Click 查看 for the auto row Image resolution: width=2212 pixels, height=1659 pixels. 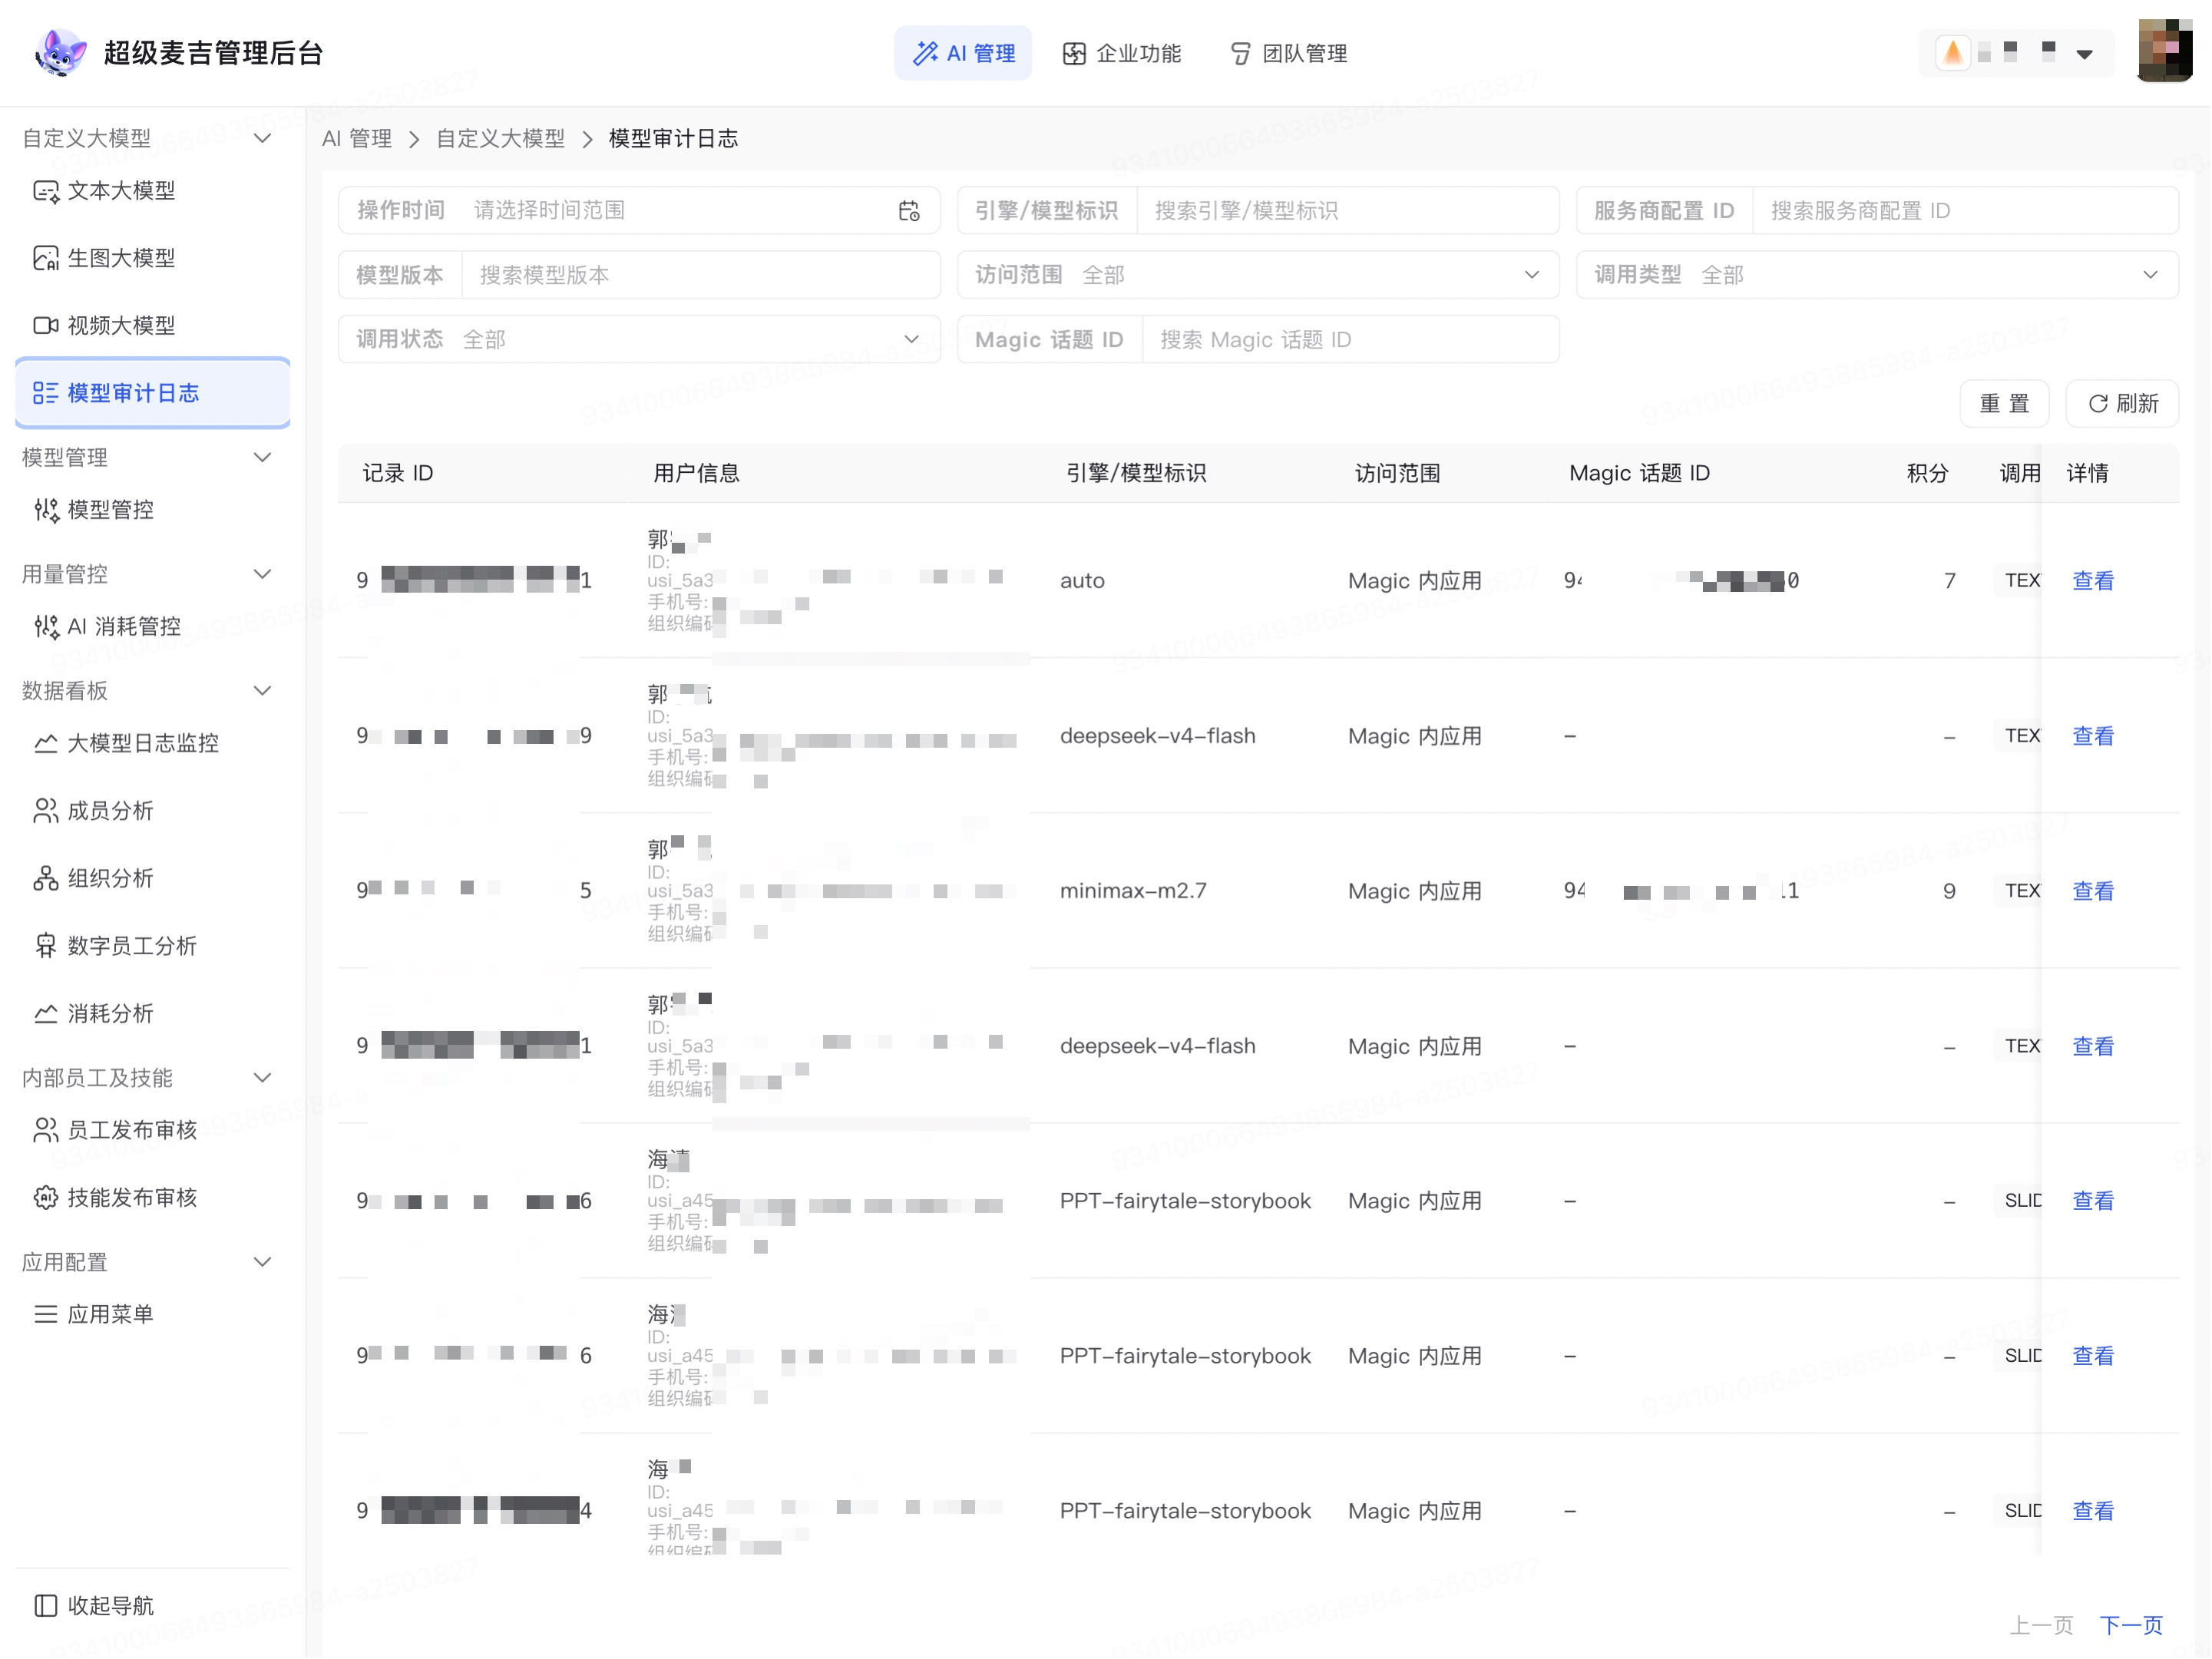point(2093,581)
